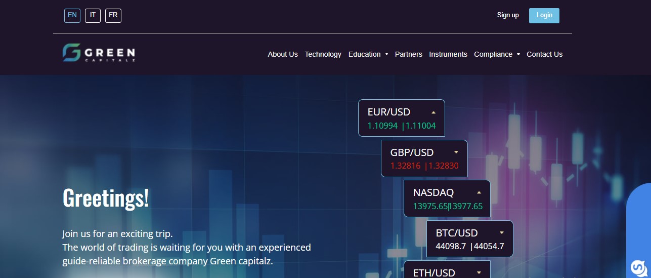Go to the Technology page
This screenshot has width=651, height=278.
coord(323,54)
